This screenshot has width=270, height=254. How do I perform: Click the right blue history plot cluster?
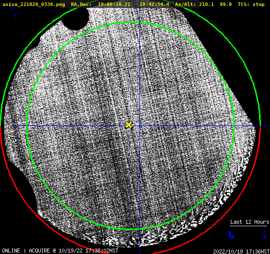[265, 233]
